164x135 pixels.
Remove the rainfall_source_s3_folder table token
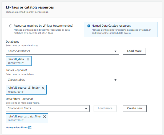[43, 88]
